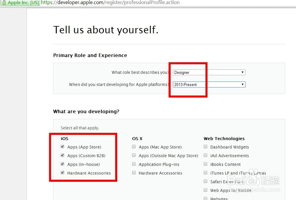Tick the iAd Advertisements checkbox
296x200 pixels.
205,155
